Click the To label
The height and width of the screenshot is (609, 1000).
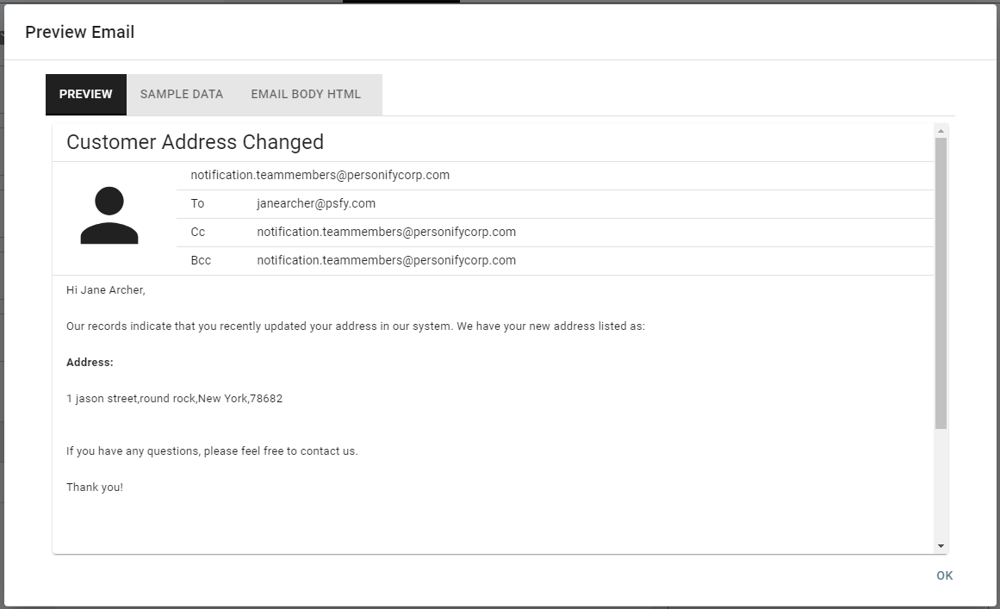click(x=198, y=203)
